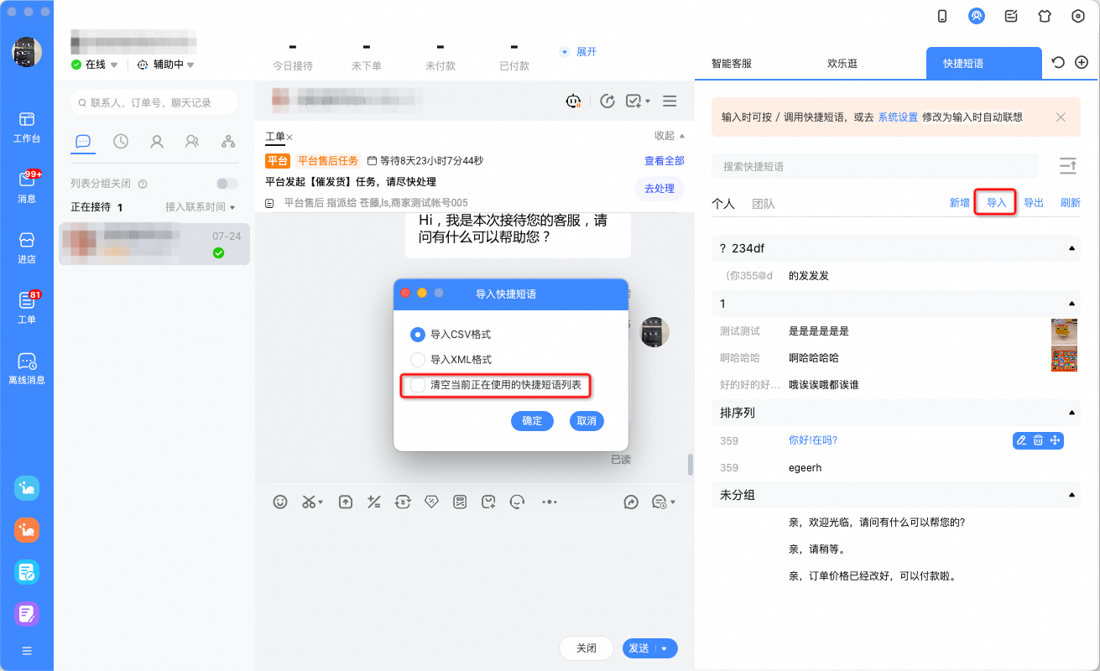Select the 导入XML格式 radio option
The width and height of the screenshot is (1100, 671).
[x=417, y=360]
